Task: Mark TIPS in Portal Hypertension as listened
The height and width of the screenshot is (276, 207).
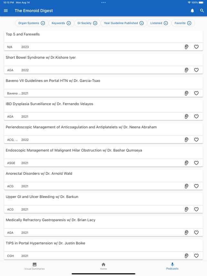Action: [186, 256]
